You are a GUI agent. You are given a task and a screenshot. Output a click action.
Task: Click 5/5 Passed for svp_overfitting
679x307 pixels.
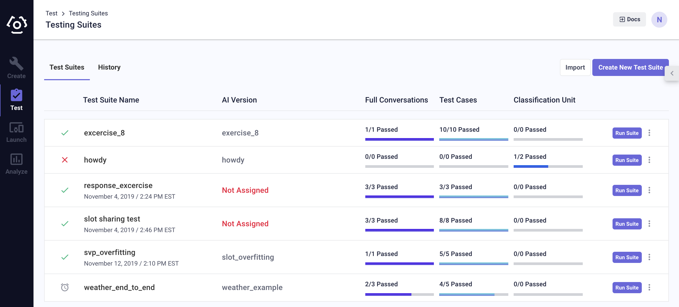point(455,254)
